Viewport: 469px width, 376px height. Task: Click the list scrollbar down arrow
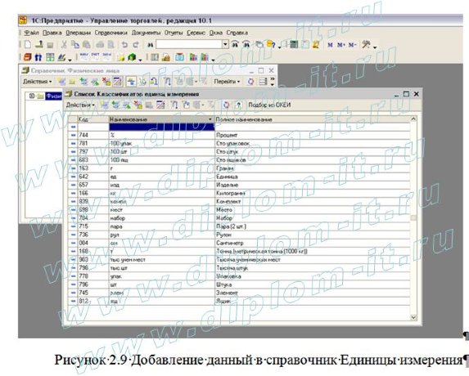pyautogui.click(x=413, y=317)
